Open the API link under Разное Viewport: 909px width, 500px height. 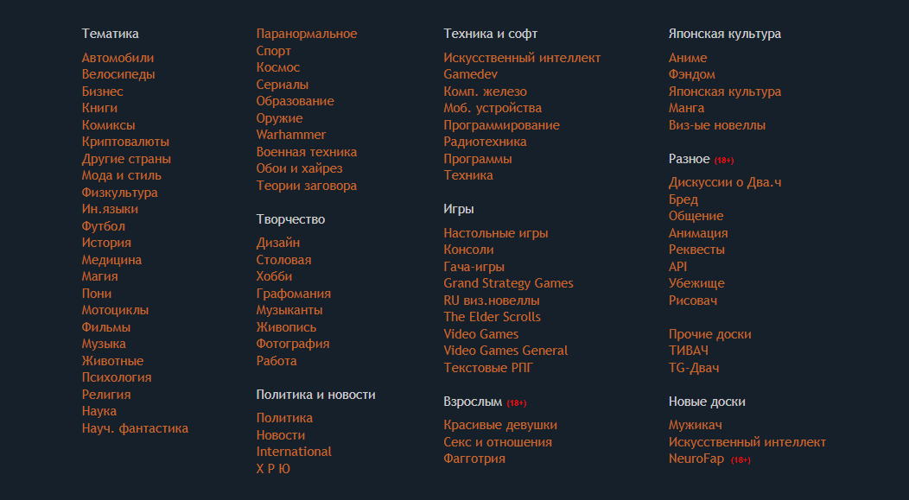(x=677, y=267)
